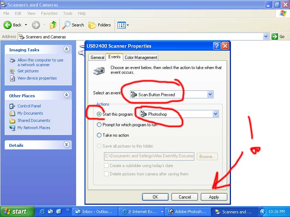Open the Back button history arrow

click(x=26, y=25)
